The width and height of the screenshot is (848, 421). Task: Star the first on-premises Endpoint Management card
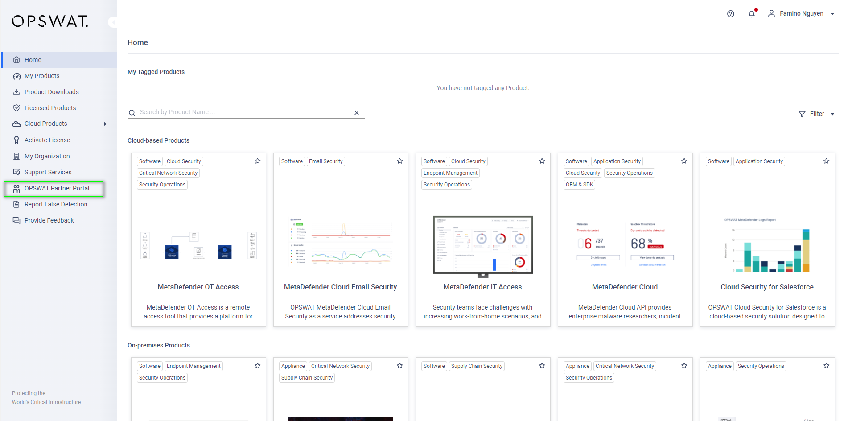pyautogui.click(x=258, y=366)
